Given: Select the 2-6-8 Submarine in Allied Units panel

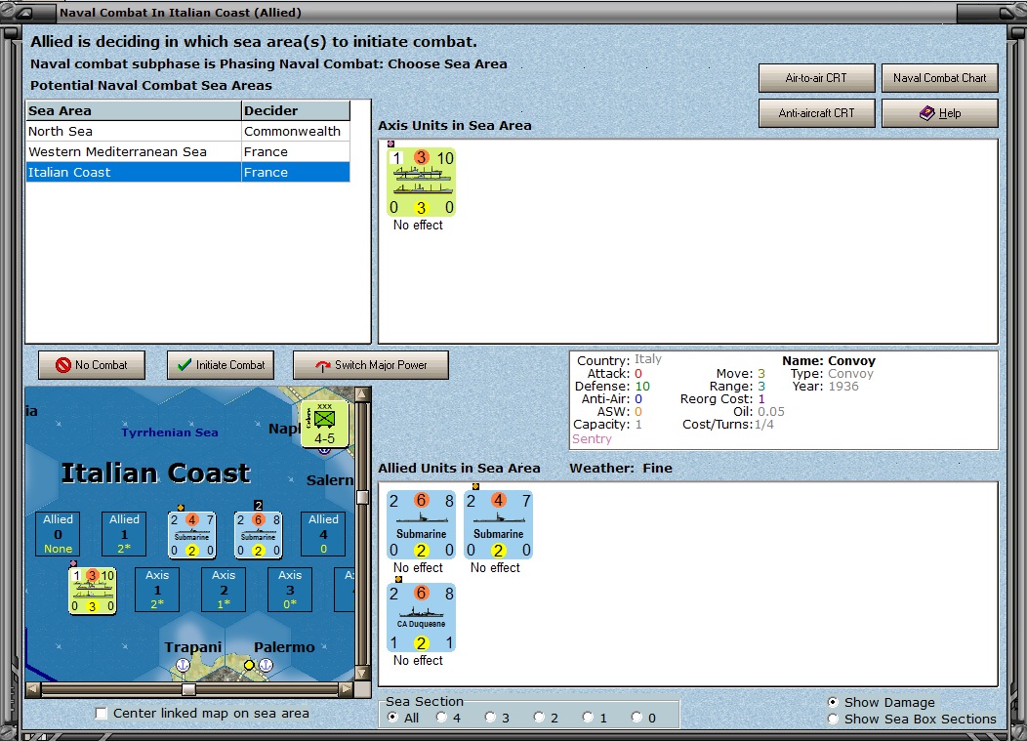Looking at the screenshot, I should tap(421, 525).
